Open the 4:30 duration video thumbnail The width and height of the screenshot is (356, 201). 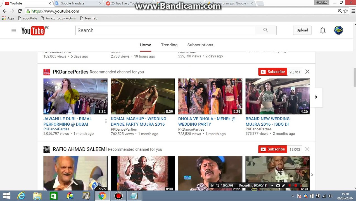pos(277,173)
